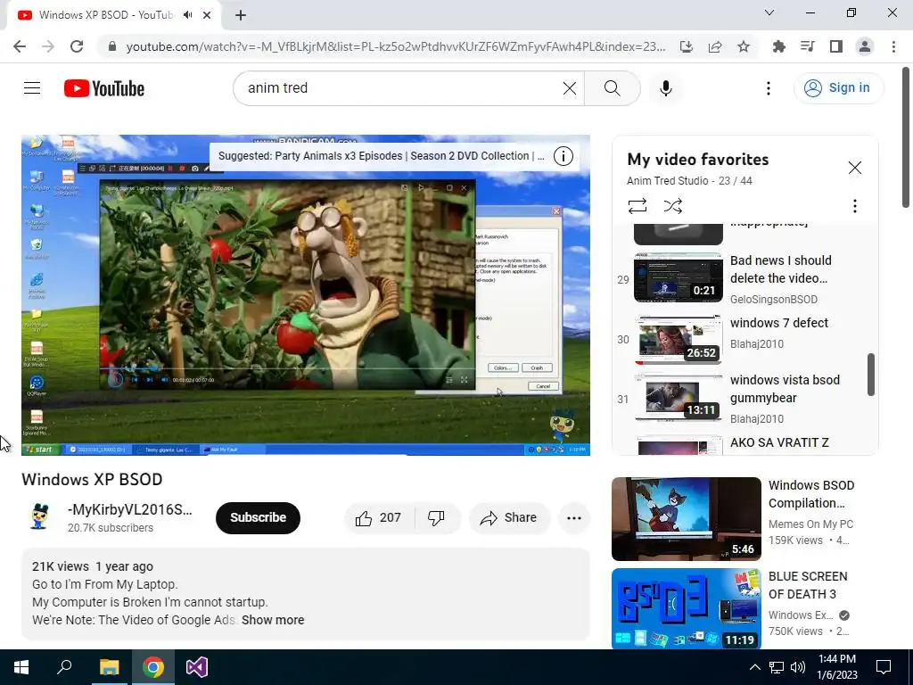
Task: Open more actions ellipsis under video
Action: click(574, 518)
